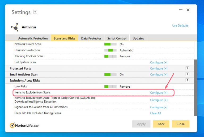The width and height of the screenshot is (204, 137).
Task: Click the settings list vertical scrollbar
Action: coord(195,88)
